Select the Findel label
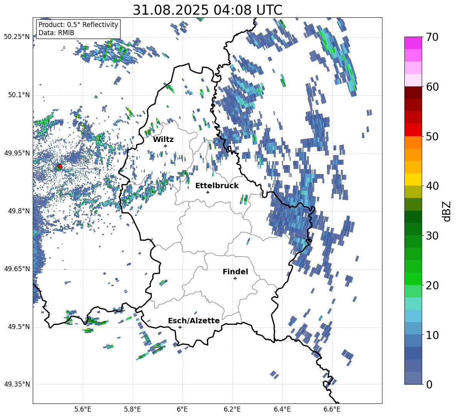456x417 pixels. click(235, 272)
